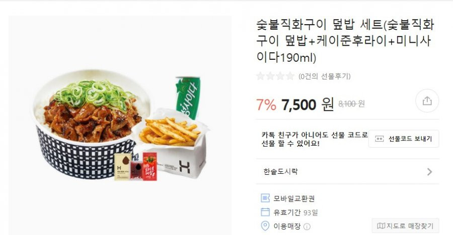Click the first rating star
The image size is (453, 235).
tap(260, 76)
